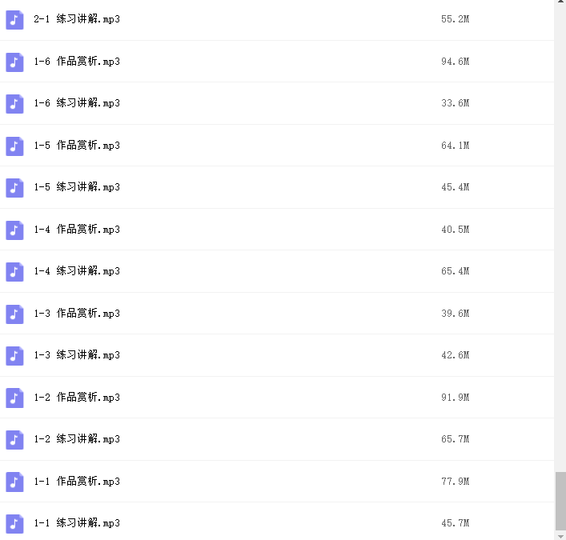Click the audio file icon for 1-5 作品赏析.mp3

pos(14,146)
